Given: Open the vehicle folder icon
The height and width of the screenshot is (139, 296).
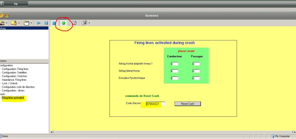Looking at the screenshot, I should coord(2,23).
